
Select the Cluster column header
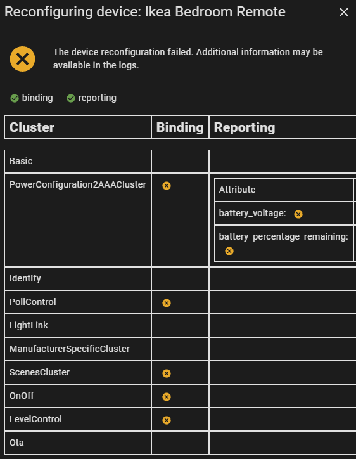[x=78, y=127]
